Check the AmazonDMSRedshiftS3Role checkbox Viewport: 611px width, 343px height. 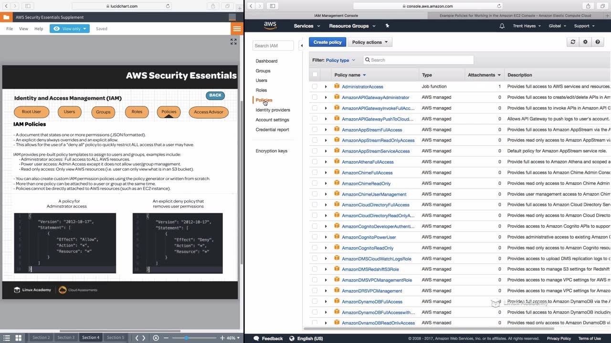tap(315, 269)
